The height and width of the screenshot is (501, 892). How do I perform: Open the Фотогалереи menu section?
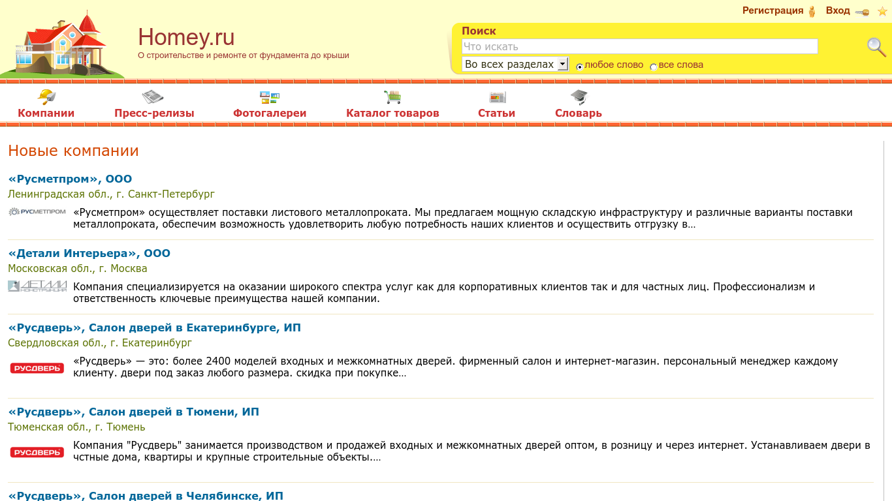pyautogui.click(x=270, y=114)
